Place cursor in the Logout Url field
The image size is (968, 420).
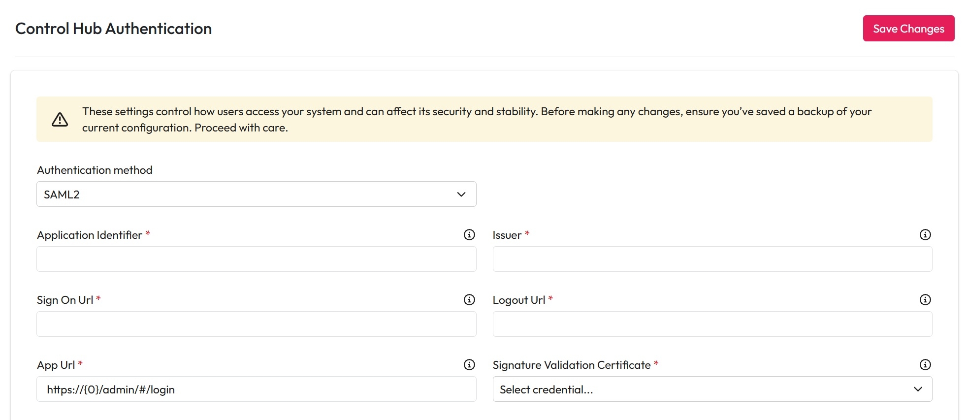[x=712, y=324]
